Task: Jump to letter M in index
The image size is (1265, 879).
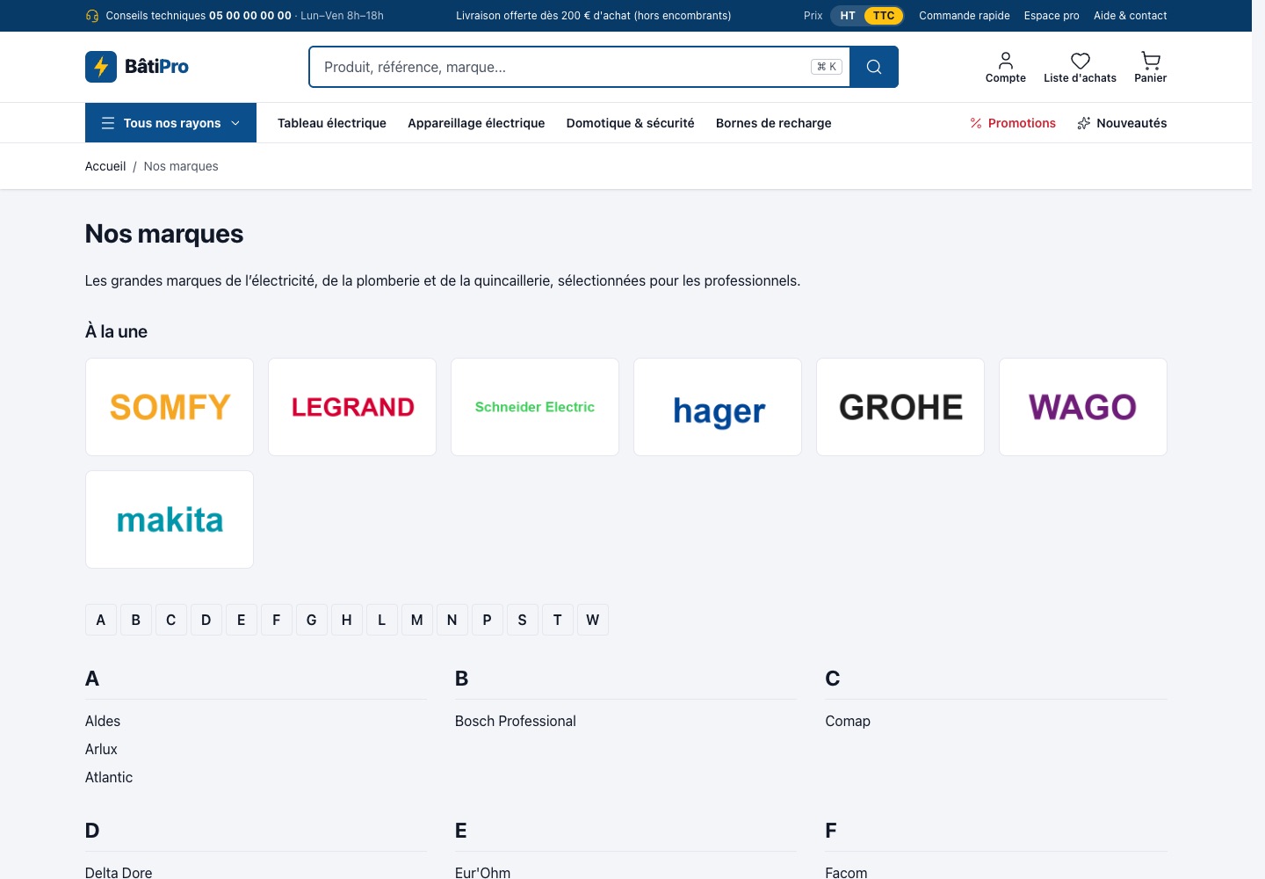Action: click(417, 620)
